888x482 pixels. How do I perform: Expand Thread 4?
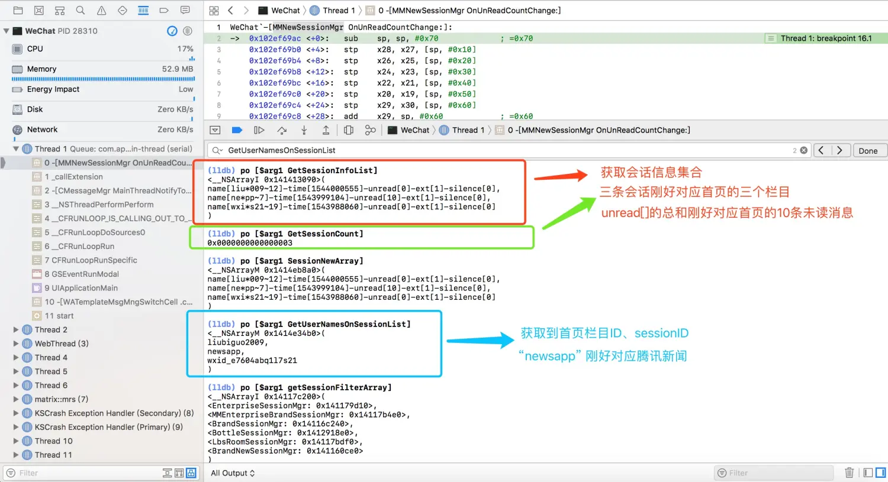[16, 358]
